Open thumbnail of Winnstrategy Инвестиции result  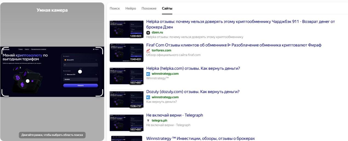pyautogui.click(x=127, y=138)
